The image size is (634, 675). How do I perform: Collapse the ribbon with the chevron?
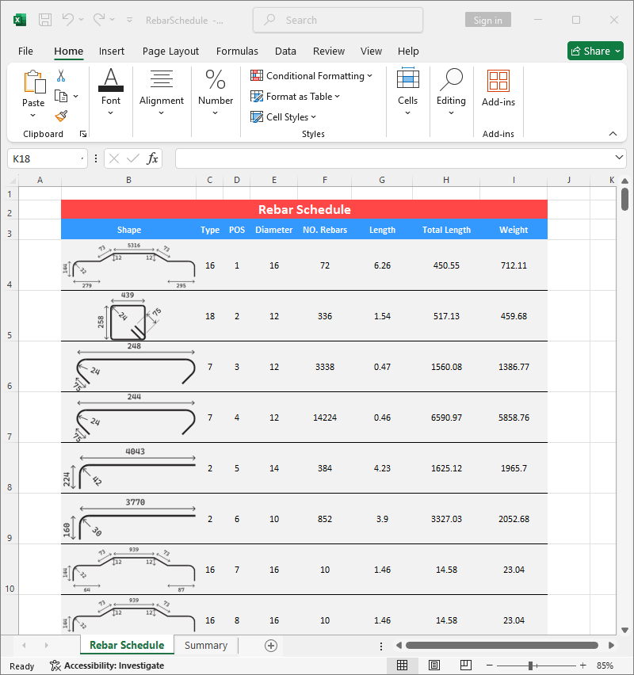pos(613,134)
